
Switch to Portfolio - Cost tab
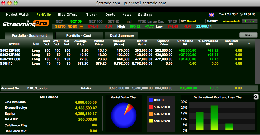tap(79, 35)
